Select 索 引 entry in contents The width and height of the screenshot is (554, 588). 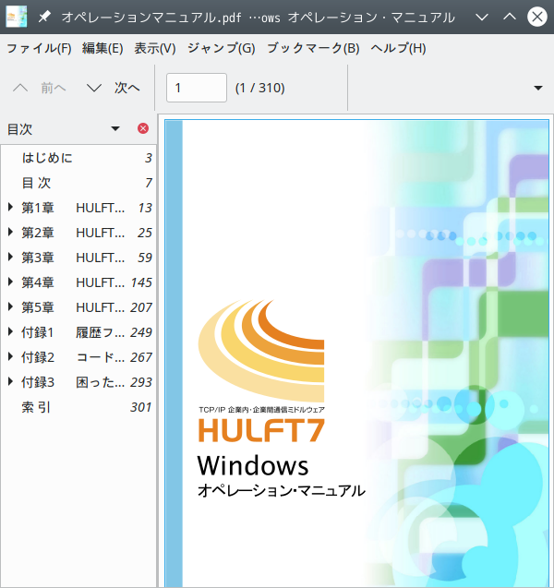[36, 407]
